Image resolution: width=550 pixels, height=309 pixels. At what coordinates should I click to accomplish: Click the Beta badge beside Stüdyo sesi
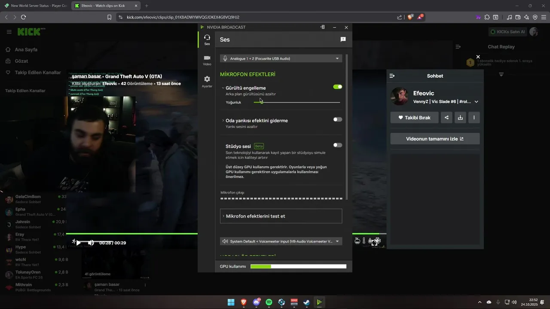pyautogui.click(x=259, y=146)
